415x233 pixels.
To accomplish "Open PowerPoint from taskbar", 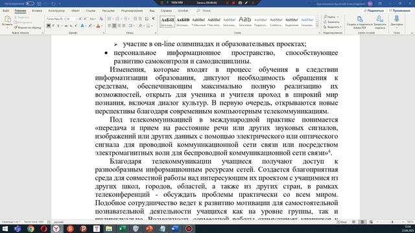I will 149,228.
